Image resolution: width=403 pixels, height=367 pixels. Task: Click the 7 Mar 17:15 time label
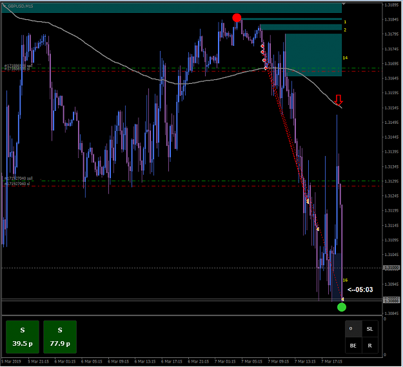(x=332, y=362)
